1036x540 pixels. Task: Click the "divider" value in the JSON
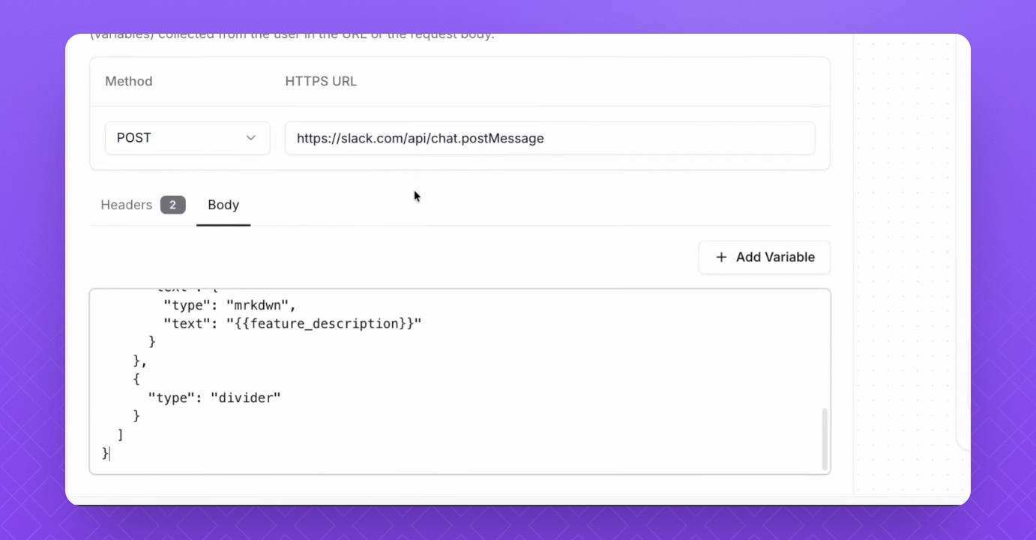245,397
